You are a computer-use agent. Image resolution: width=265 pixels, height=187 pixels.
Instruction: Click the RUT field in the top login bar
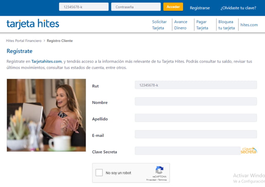[84, 7]
